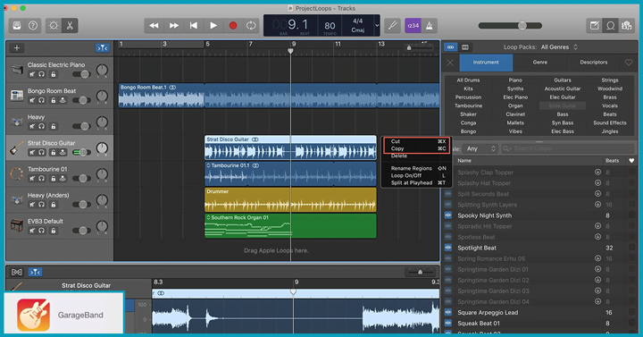Image resolution: width=643 pixels, height=337 pixels.
Task: Click download icon on Tambourine 01 track
Action: 63,179
